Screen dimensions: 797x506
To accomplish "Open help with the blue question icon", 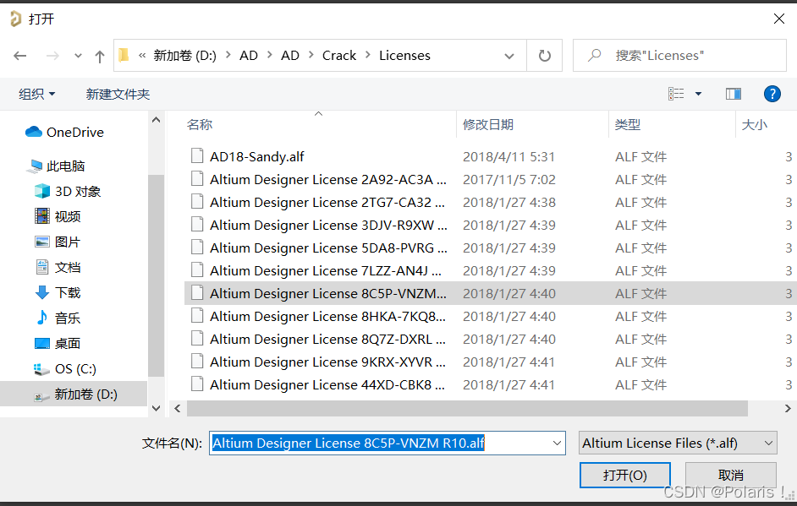I will [x=772, y=94].
